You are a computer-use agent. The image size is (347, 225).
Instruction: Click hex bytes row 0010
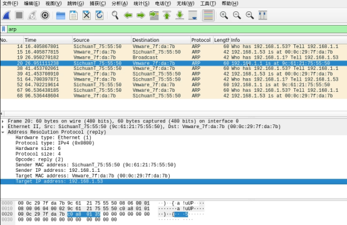pyautogui.click(x=84, y=209)
